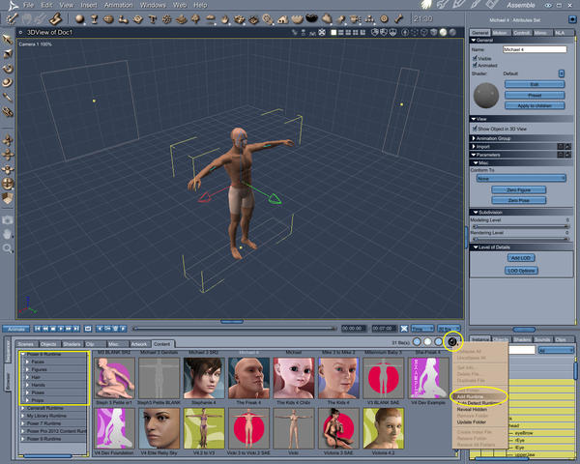The width and height of the screenshot is (580, 464).
Task: Click the text object tool icon
Action: (x=153, y=18)
